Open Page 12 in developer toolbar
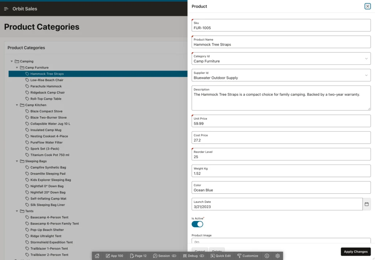The image size is (375, 260). [x=138, y=256]
